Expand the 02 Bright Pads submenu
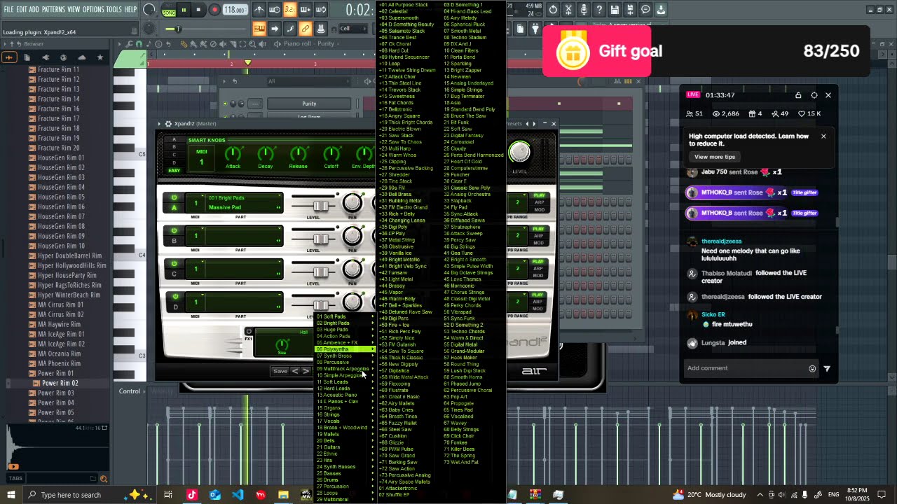Viewport: 897px width, 504px height. point(345,323)
